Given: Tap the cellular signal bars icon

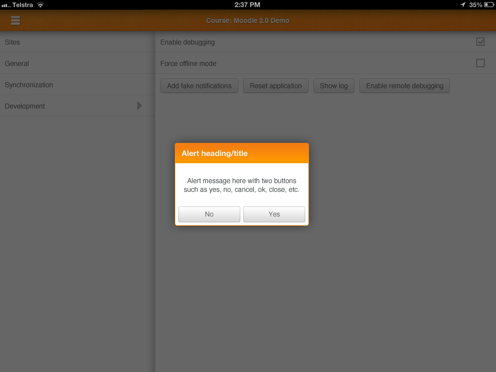Looking at the screenshot, I should point(6,5).
